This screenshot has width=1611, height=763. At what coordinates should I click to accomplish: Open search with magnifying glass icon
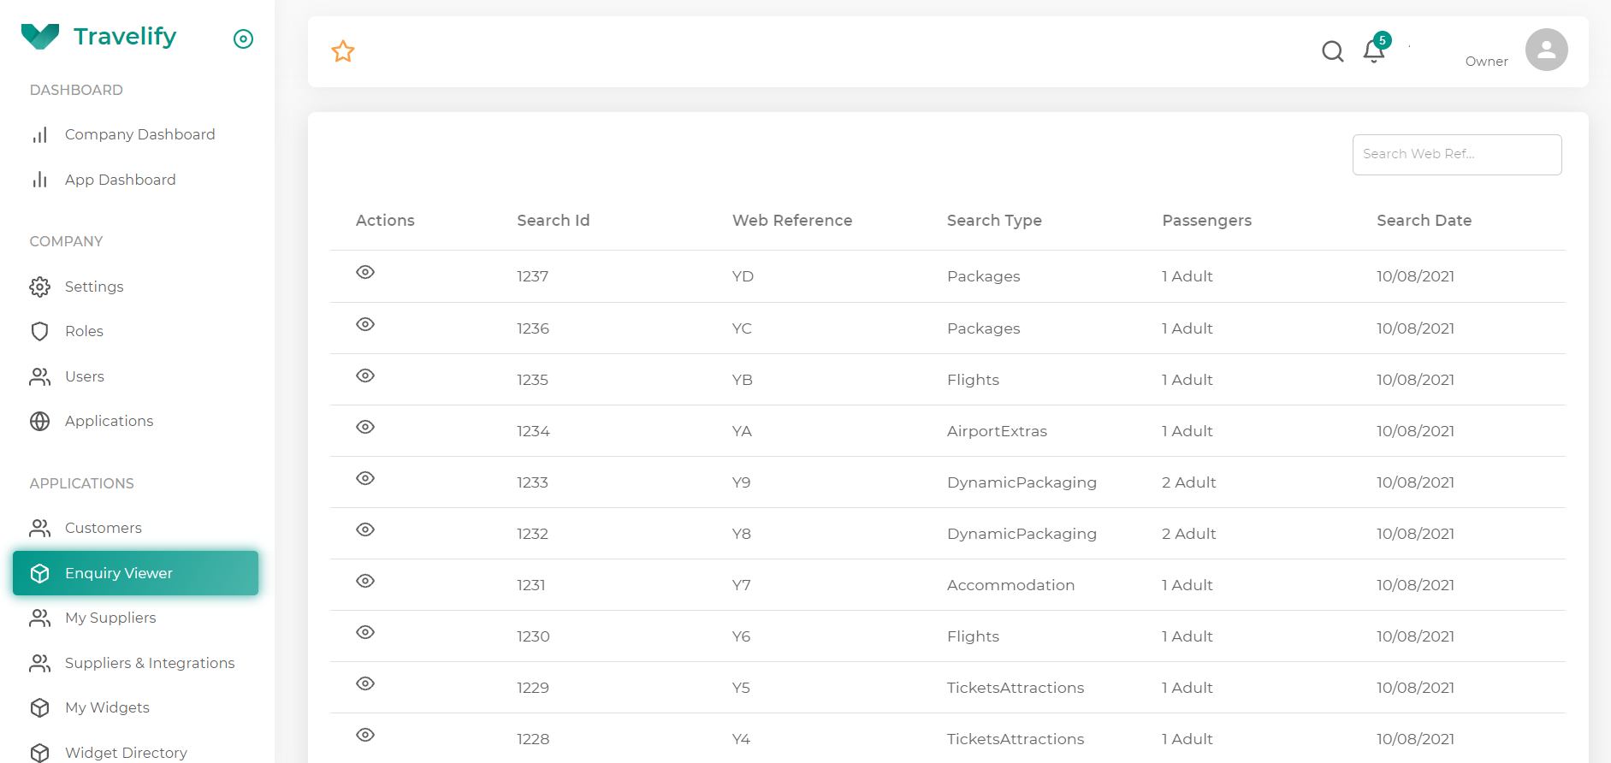(1332, 51)
